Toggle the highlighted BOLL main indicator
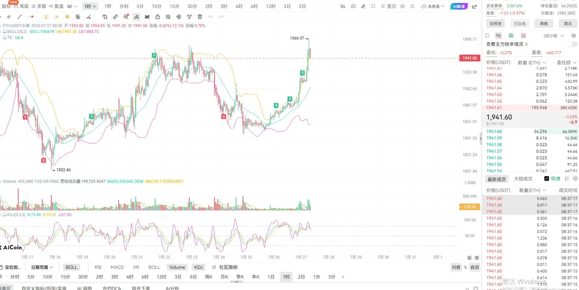 pos(71,267)
